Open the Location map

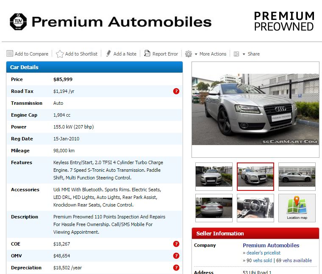point(297,208)
